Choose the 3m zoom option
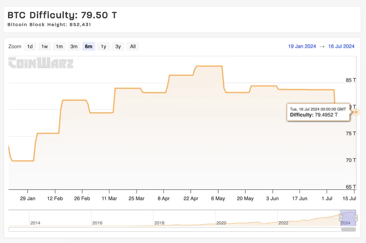Image resolution: width=366 pixels, height=243 pixels. pyautogui.click(x=74, y=46)
